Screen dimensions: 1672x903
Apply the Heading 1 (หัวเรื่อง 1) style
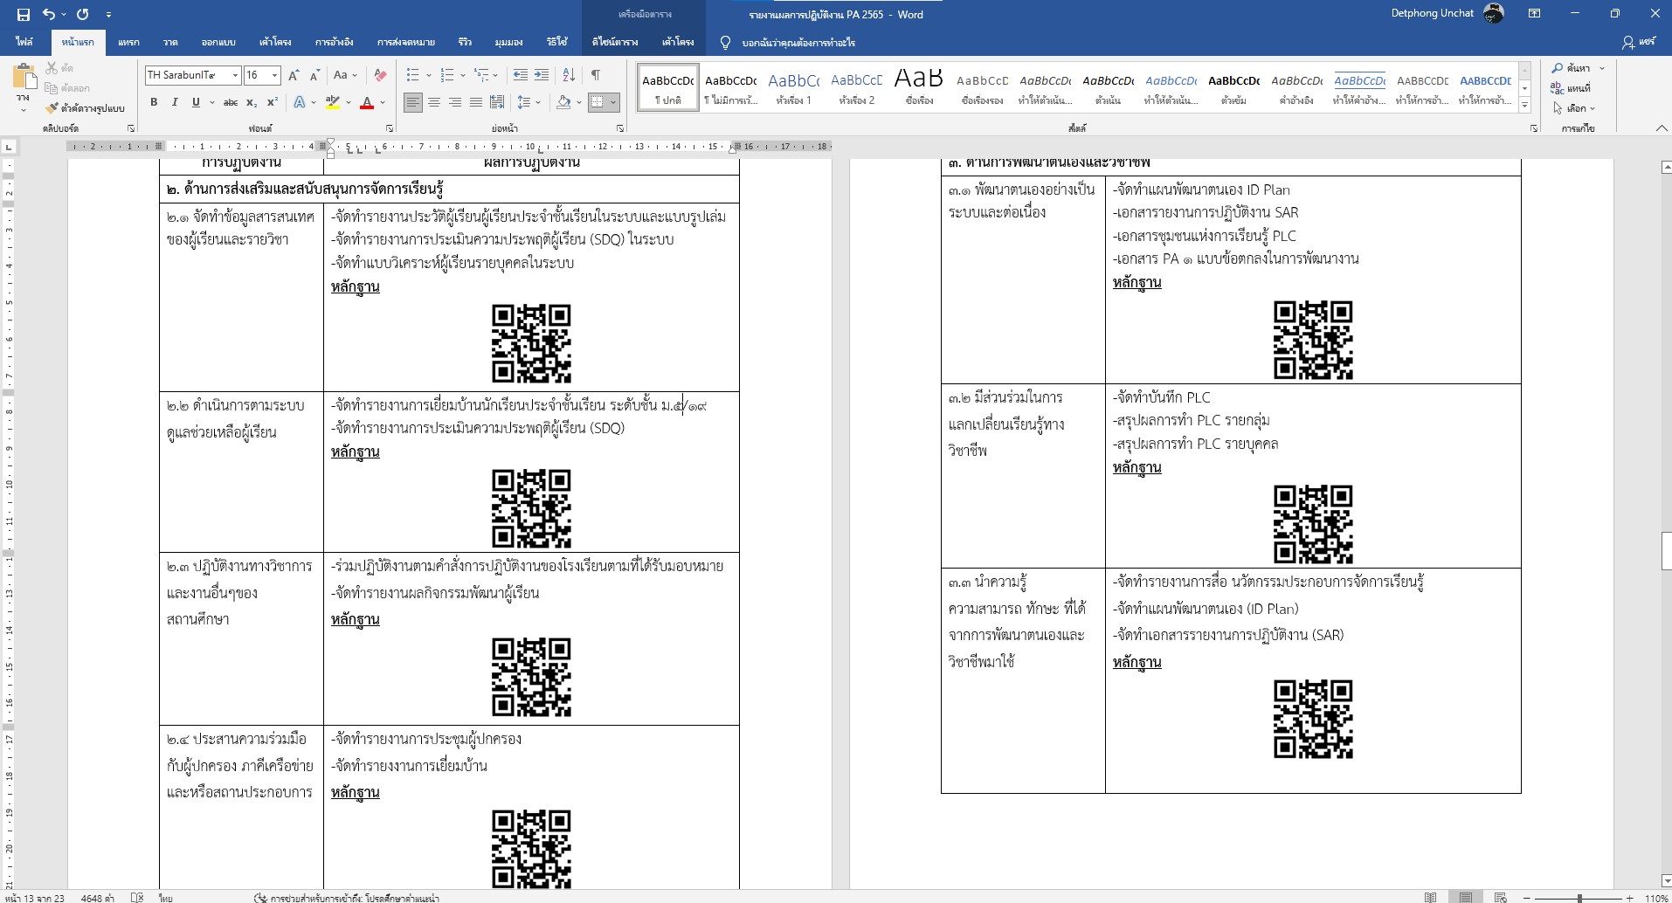pos(794,87)
